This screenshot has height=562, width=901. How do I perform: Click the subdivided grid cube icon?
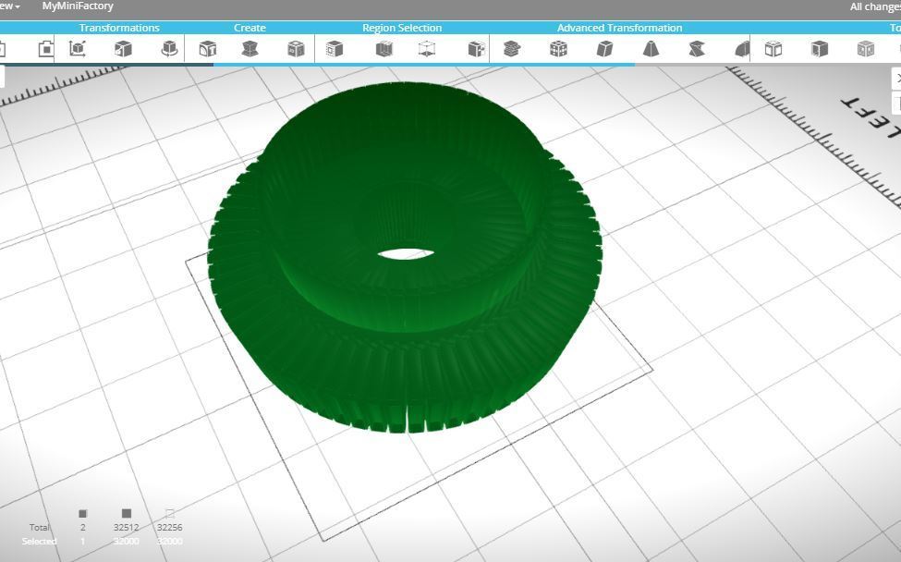pos(558,49)
